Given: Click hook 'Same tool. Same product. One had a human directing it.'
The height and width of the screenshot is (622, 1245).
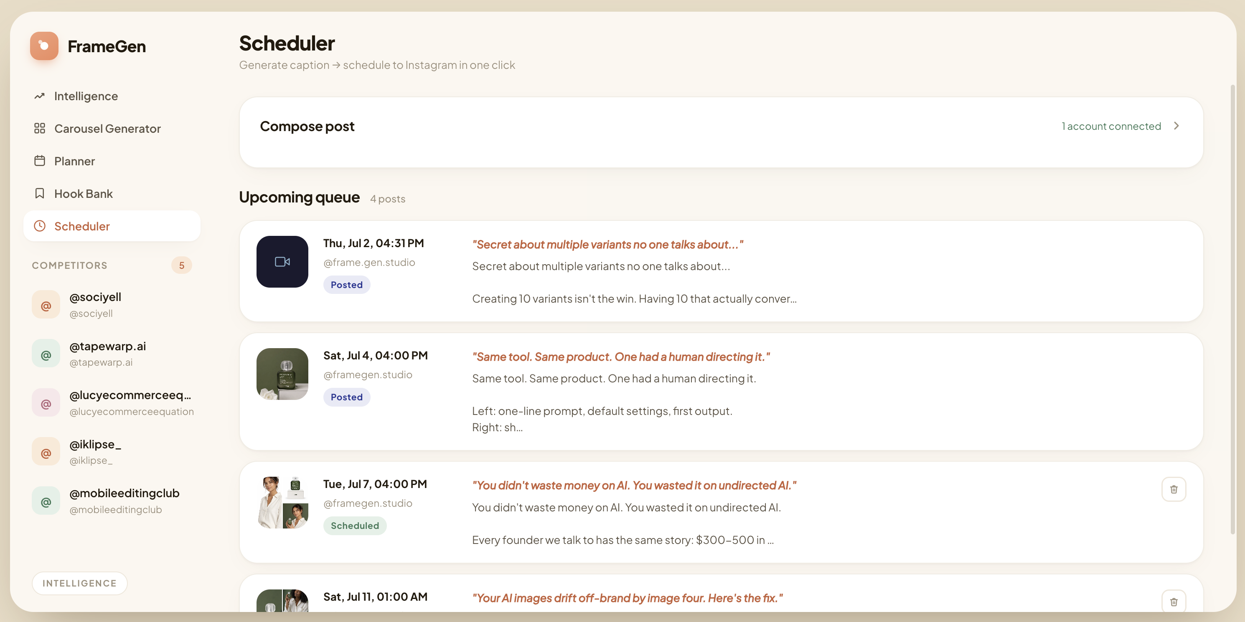Looking at the screenshot, I should coord(620,357).
